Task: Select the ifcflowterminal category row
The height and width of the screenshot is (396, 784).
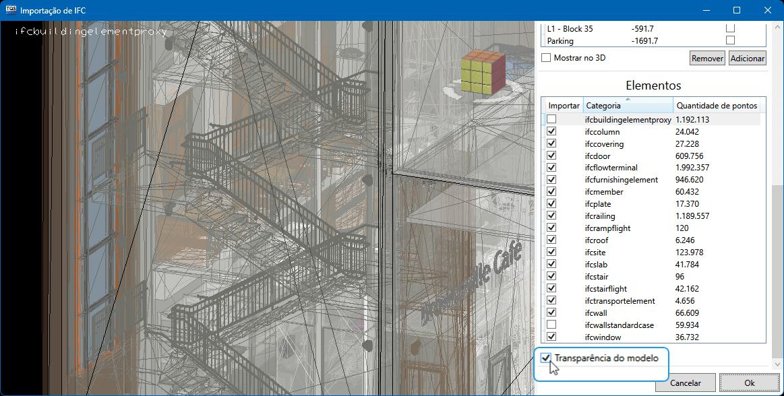Action: tap(611, 168)
